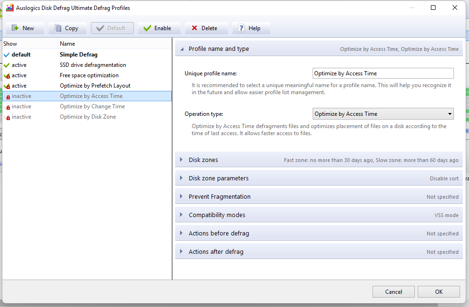
Task: Click the New profile button
Action: pos(25,28)
